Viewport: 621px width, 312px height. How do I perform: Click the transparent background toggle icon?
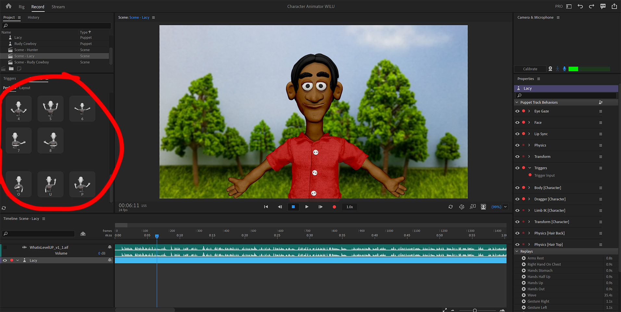pos(484,207)
